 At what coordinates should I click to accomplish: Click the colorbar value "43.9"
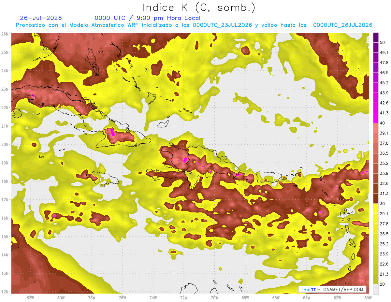pyautogui.click(x=384, y=93)
